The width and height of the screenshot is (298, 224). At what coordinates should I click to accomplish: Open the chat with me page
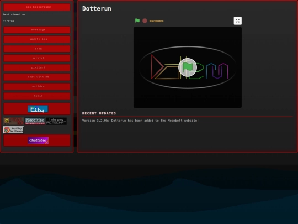[x=37, y=77]
